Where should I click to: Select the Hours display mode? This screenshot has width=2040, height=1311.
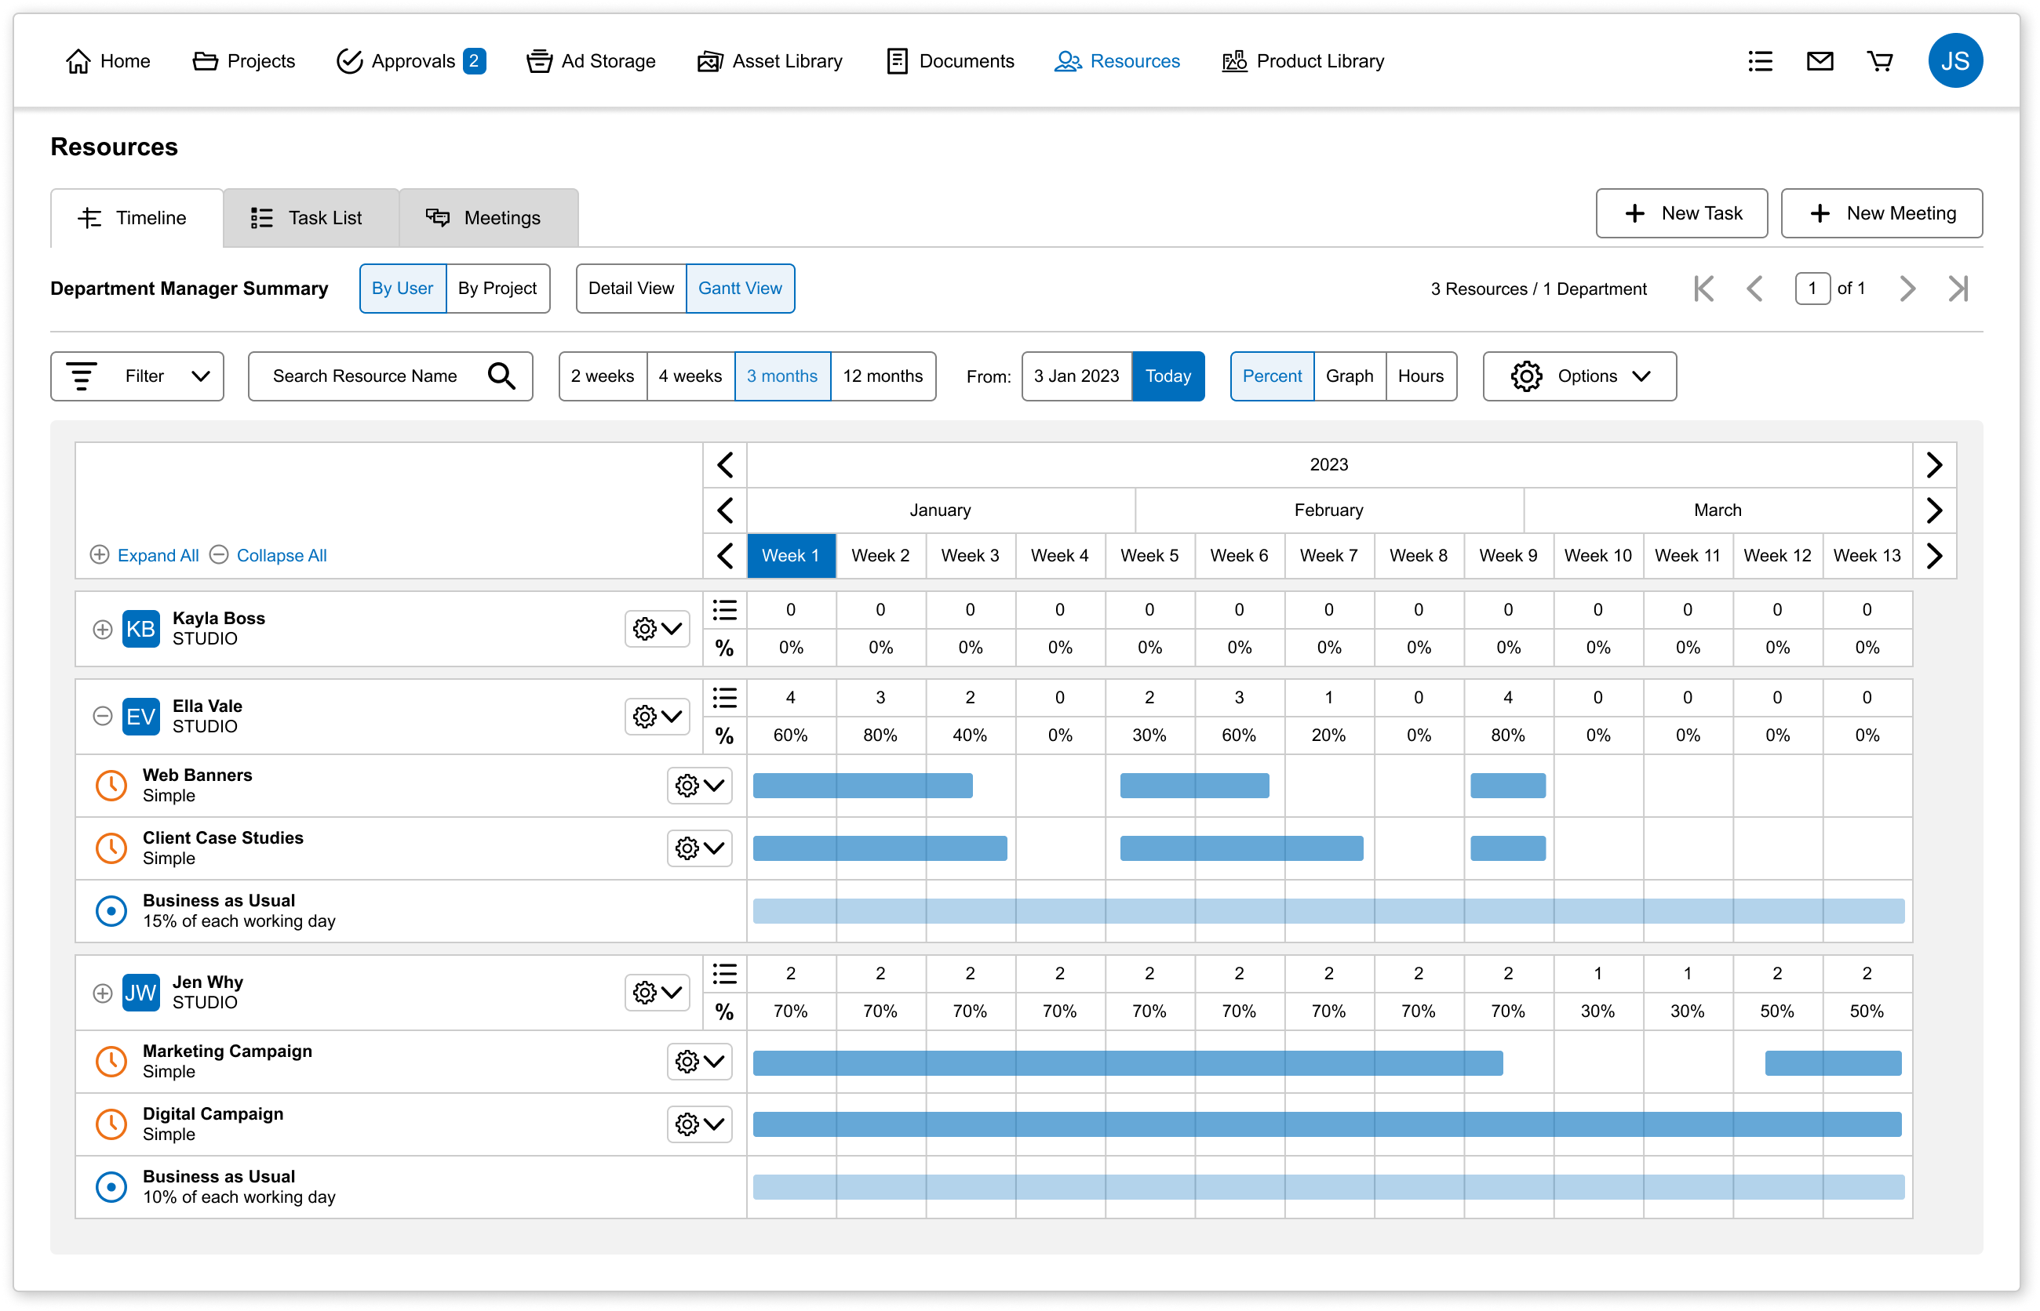coord(1420,376)
